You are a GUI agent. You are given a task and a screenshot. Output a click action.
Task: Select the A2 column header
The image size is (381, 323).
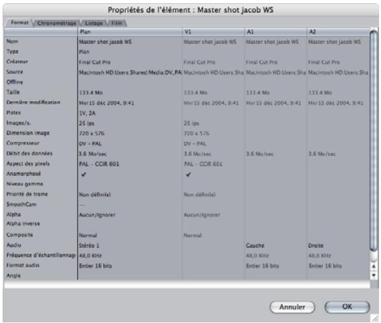point(338,32)
